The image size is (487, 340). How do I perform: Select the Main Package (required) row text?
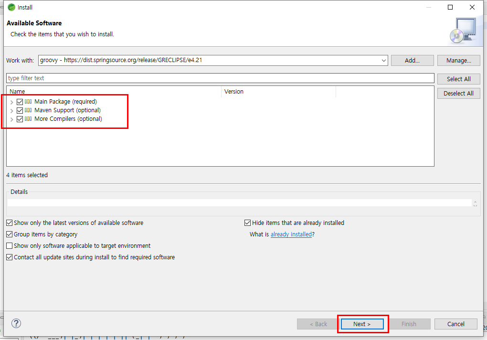pyautogui.click(x=65, y=102)
